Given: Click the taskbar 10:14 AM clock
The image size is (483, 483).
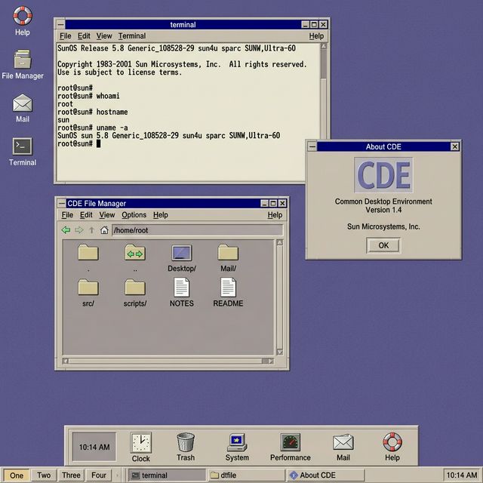Looking at the screenshot, I should click(x=461, y=475).
